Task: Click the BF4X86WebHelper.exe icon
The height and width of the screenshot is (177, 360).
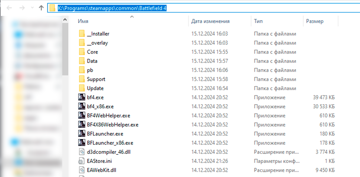Action: 82,125
